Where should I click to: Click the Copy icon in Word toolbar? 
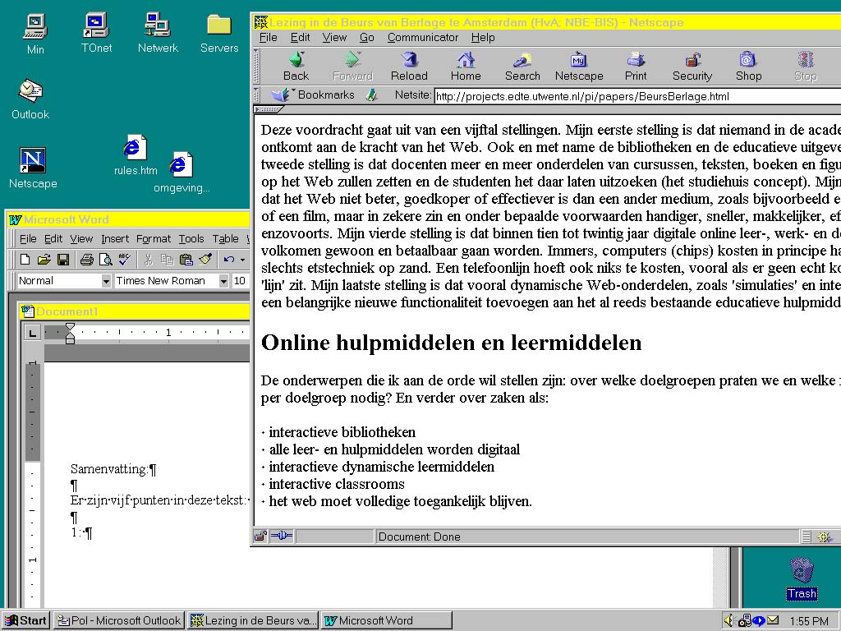tap(168, 260)
